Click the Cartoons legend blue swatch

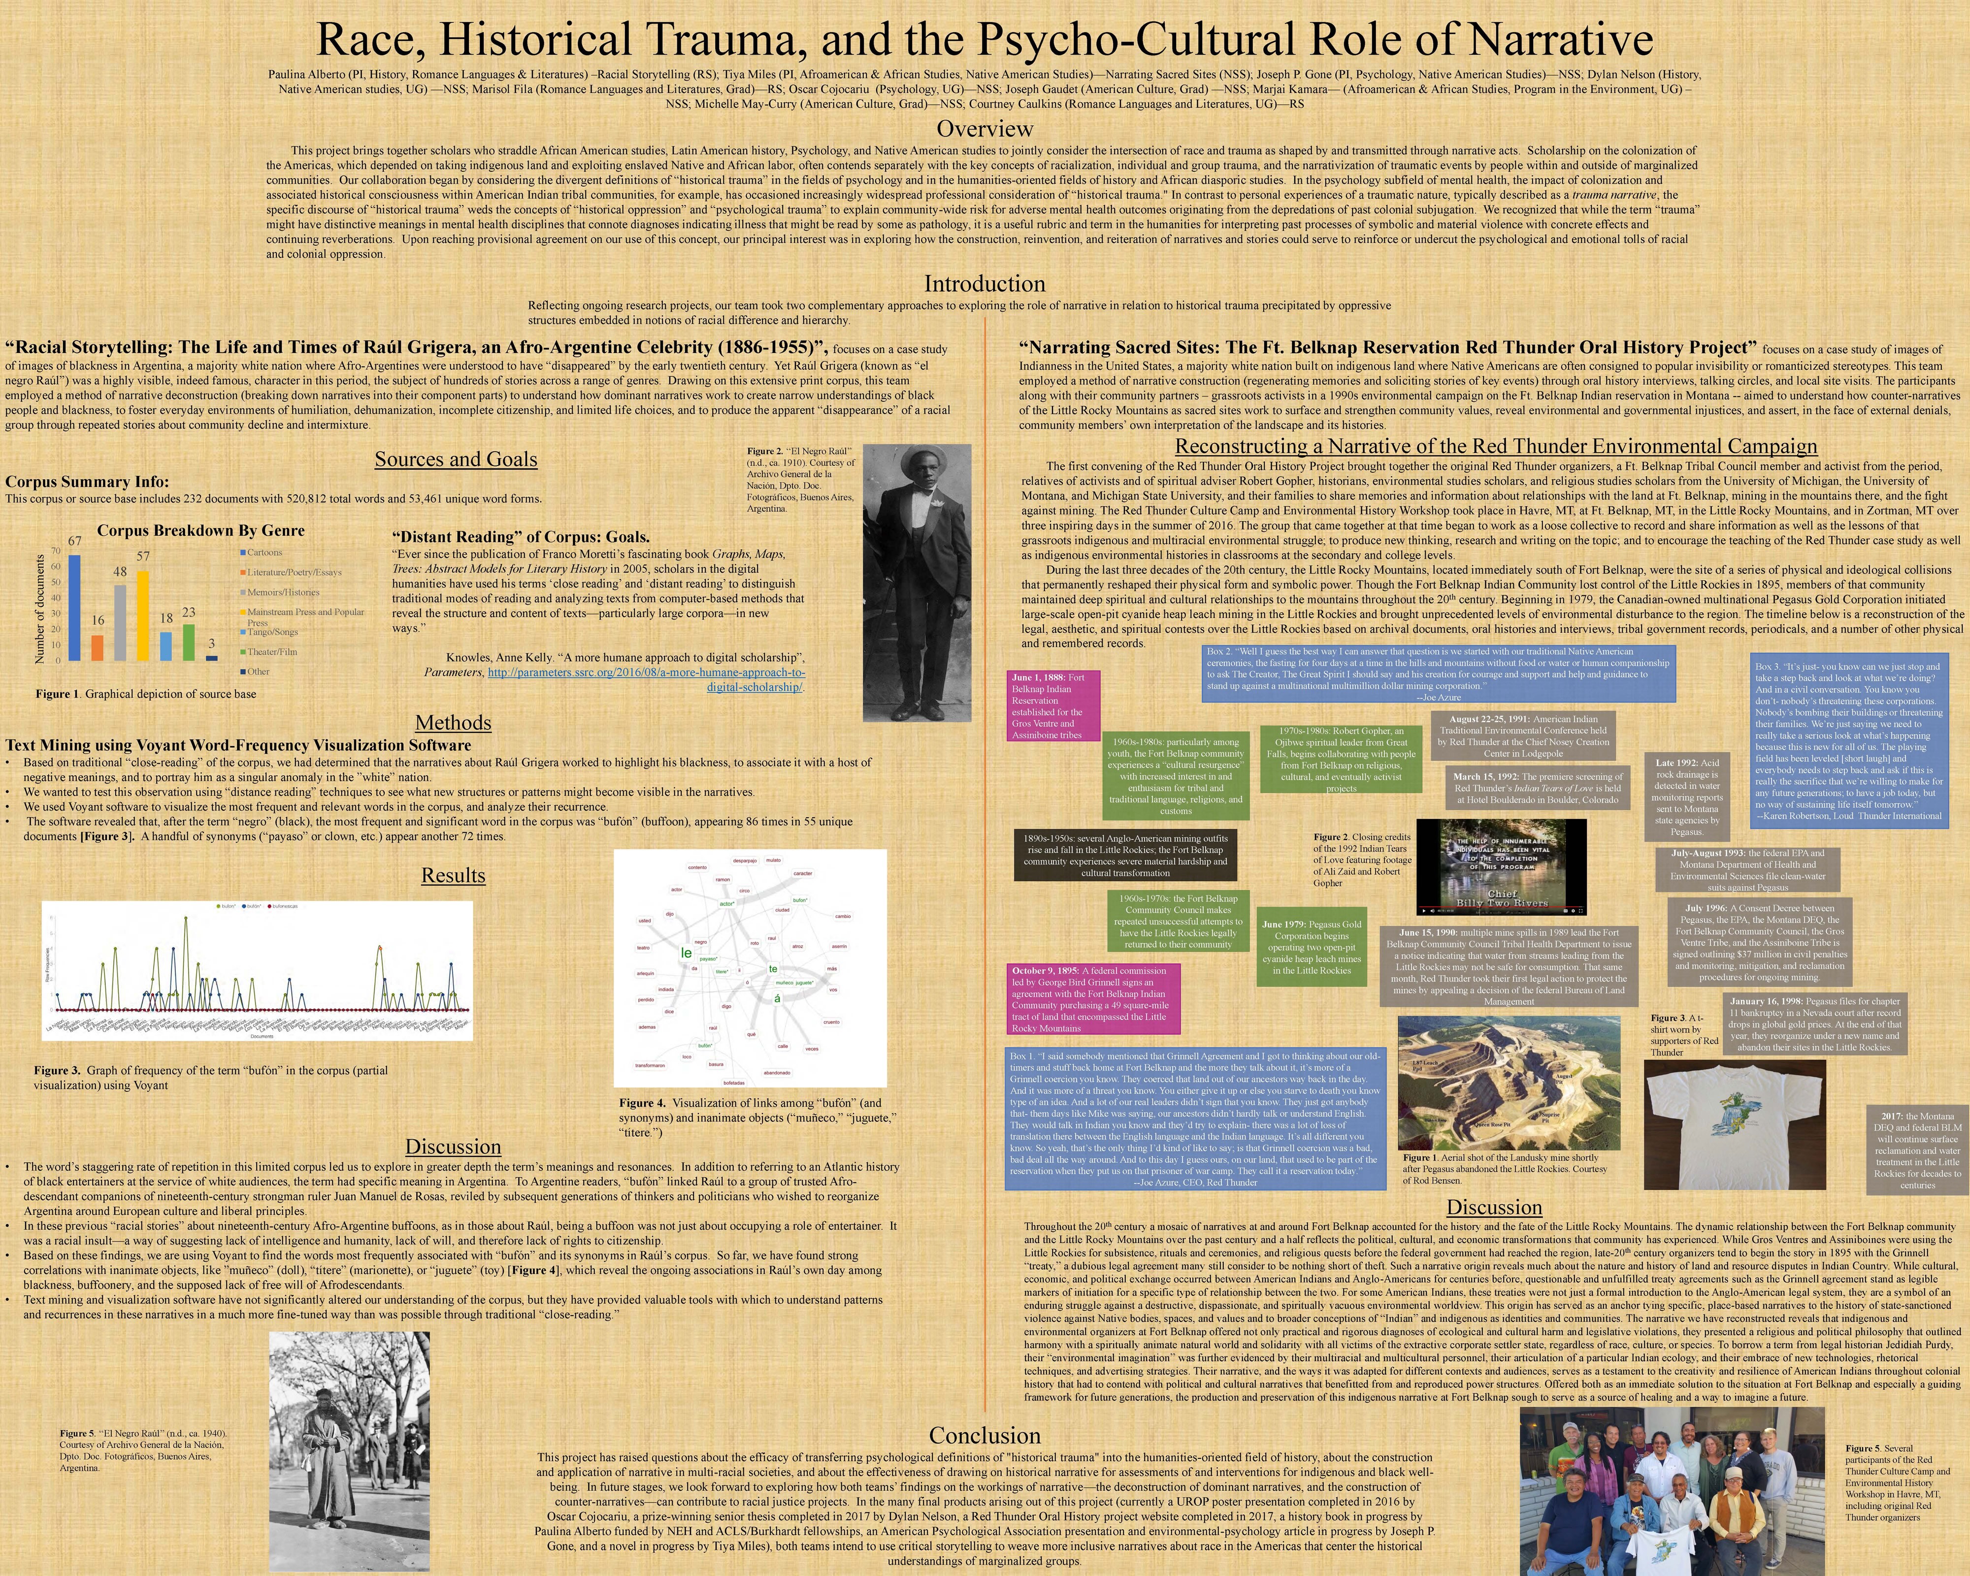tap(243, 553)
